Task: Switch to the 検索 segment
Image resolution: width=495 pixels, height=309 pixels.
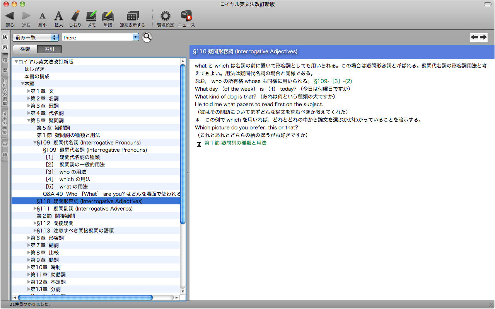Action: [x=25, y=49]
